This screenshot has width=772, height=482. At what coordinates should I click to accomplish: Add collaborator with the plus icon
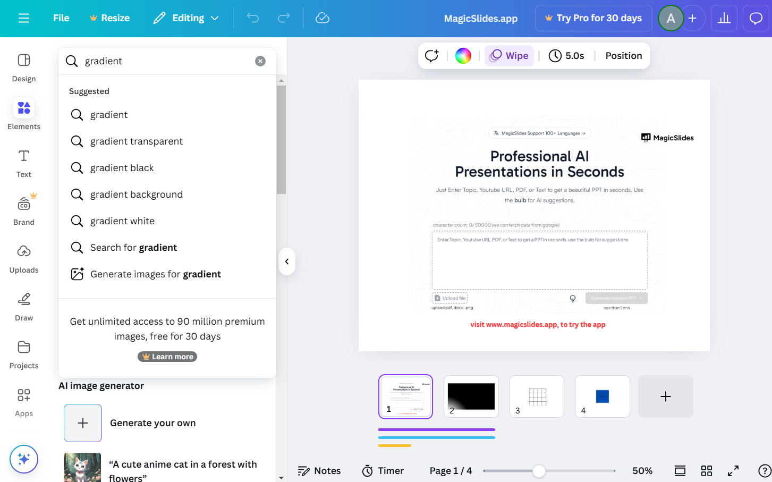(x=692, y=18)
